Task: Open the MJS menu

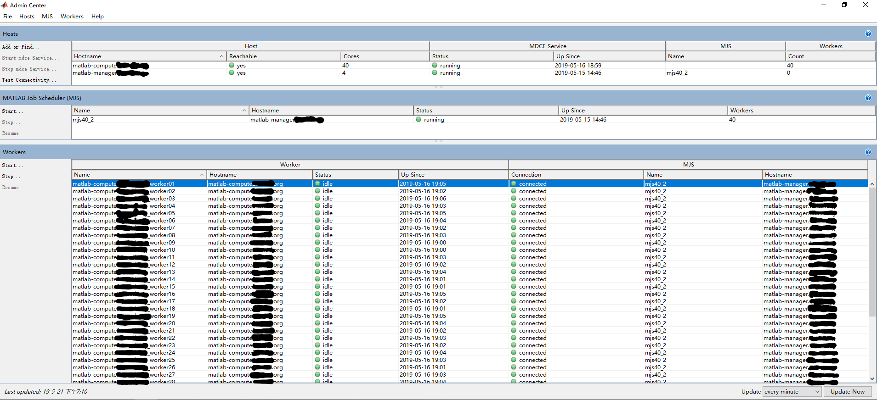Action: coord(47,17)
